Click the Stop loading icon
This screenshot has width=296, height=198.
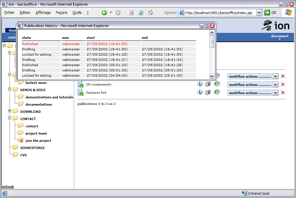[131, 13]
